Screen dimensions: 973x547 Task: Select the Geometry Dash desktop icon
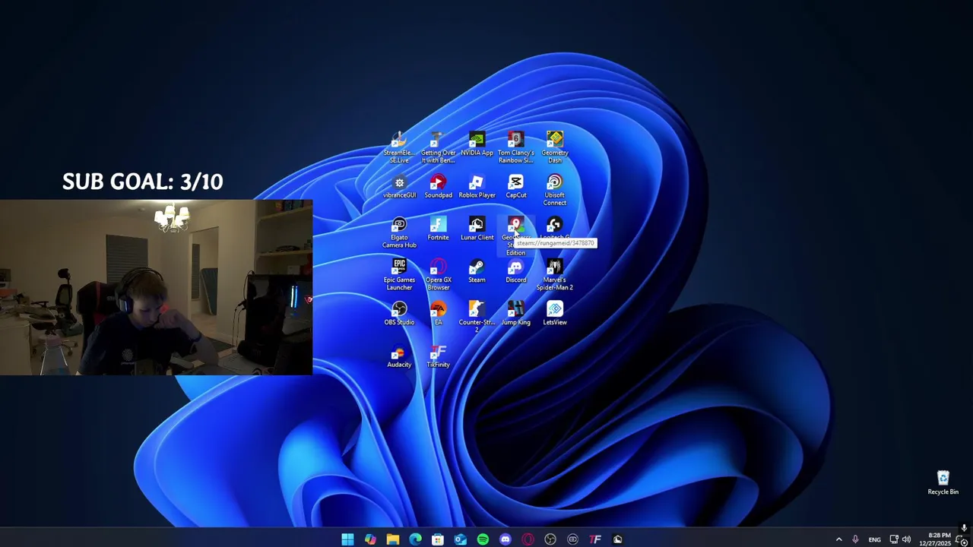point(554,147)
